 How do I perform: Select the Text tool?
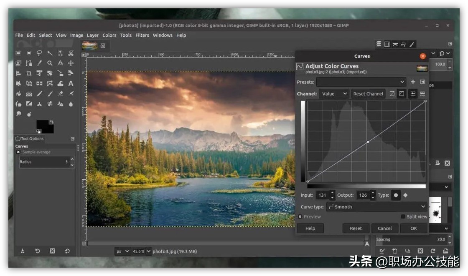(71, 83)
